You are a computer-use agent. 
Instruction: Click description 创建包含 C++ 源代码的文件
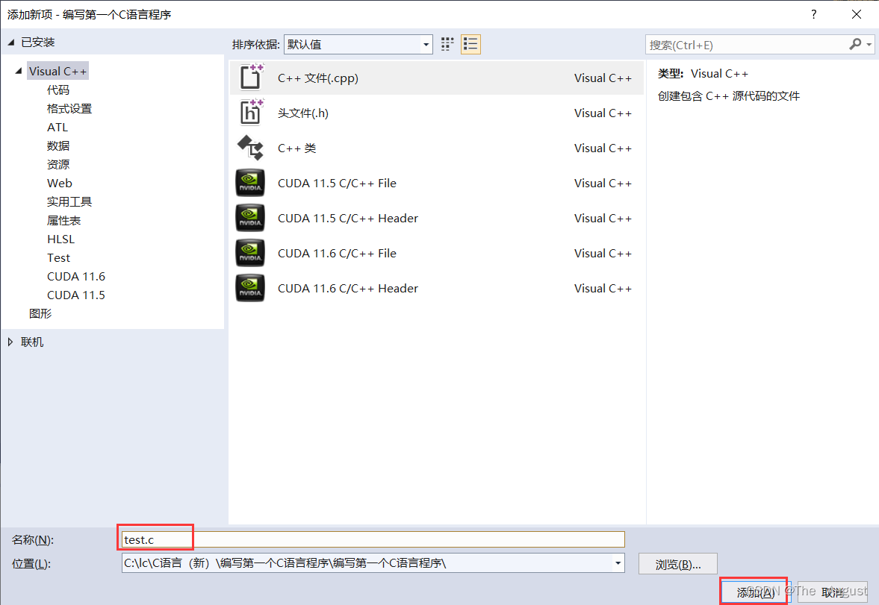729,95
